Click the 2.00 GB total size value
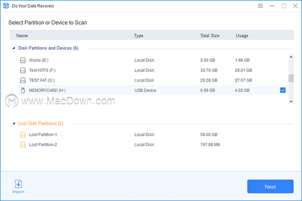This screenshot has height=201, width=302. (x=208, y=60)
